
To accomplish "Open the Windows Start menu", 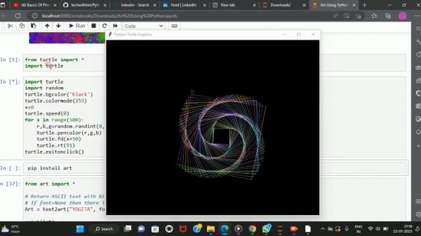I will click(x=80, y=229).
